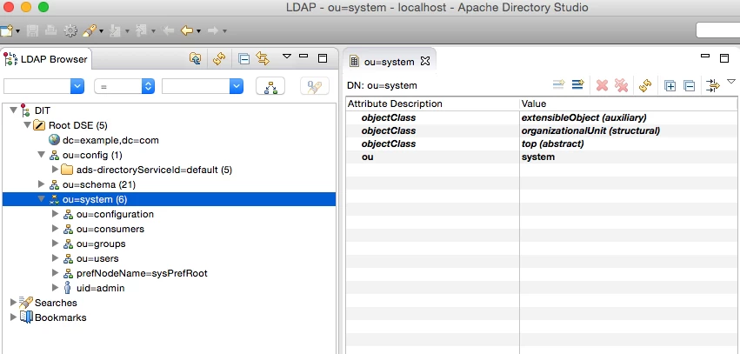
Task: Click the Next Annotation icon
Action: [x=115, y=30]
